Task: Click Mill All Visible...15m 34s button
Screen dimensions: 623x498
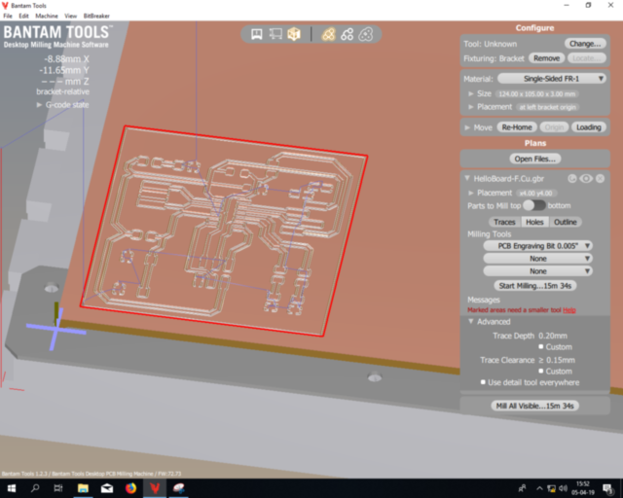Action: click(534, 406)
